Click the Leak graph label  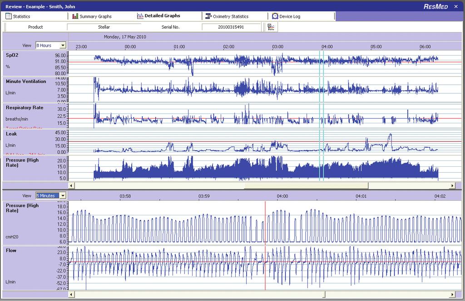[11, 134]
